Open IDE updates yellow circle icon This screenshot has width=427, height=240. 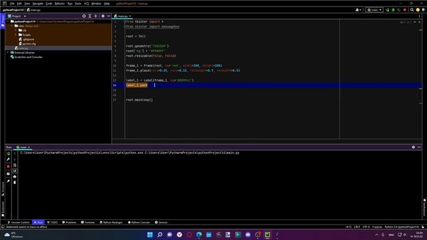tap(418, 10)
